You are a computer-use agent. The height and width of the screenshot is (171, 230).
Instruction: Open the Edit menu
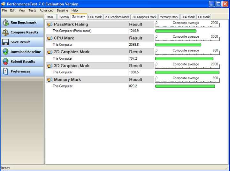(13, 11)
